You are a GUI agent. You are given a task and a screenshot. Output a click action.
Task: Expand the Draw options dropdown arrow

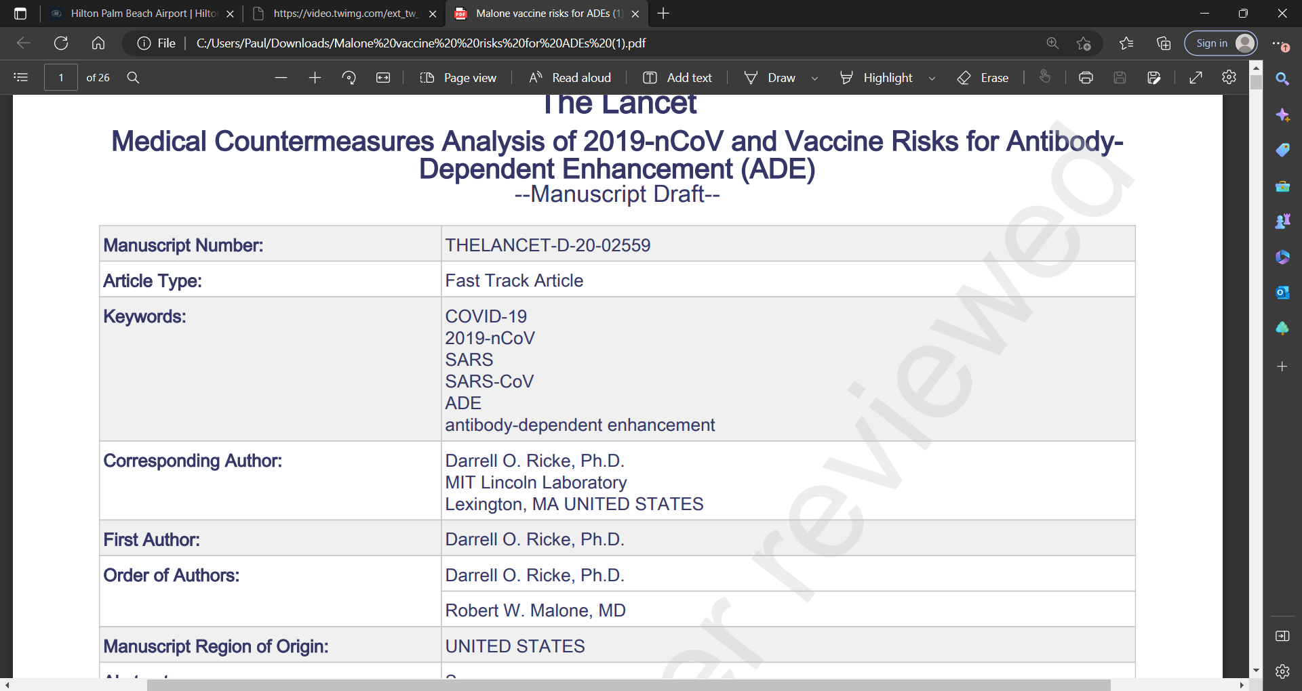(814, 79)
